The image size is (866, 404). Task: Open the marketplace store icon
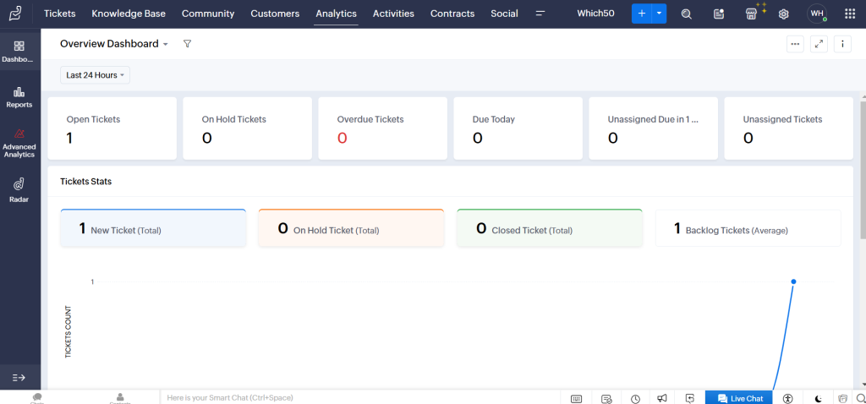click(x=751, y=14)
